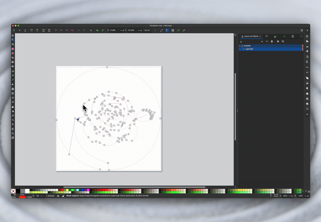Select the Node edit tool
This screenshot has height=222, width=321.
[13, 40]
